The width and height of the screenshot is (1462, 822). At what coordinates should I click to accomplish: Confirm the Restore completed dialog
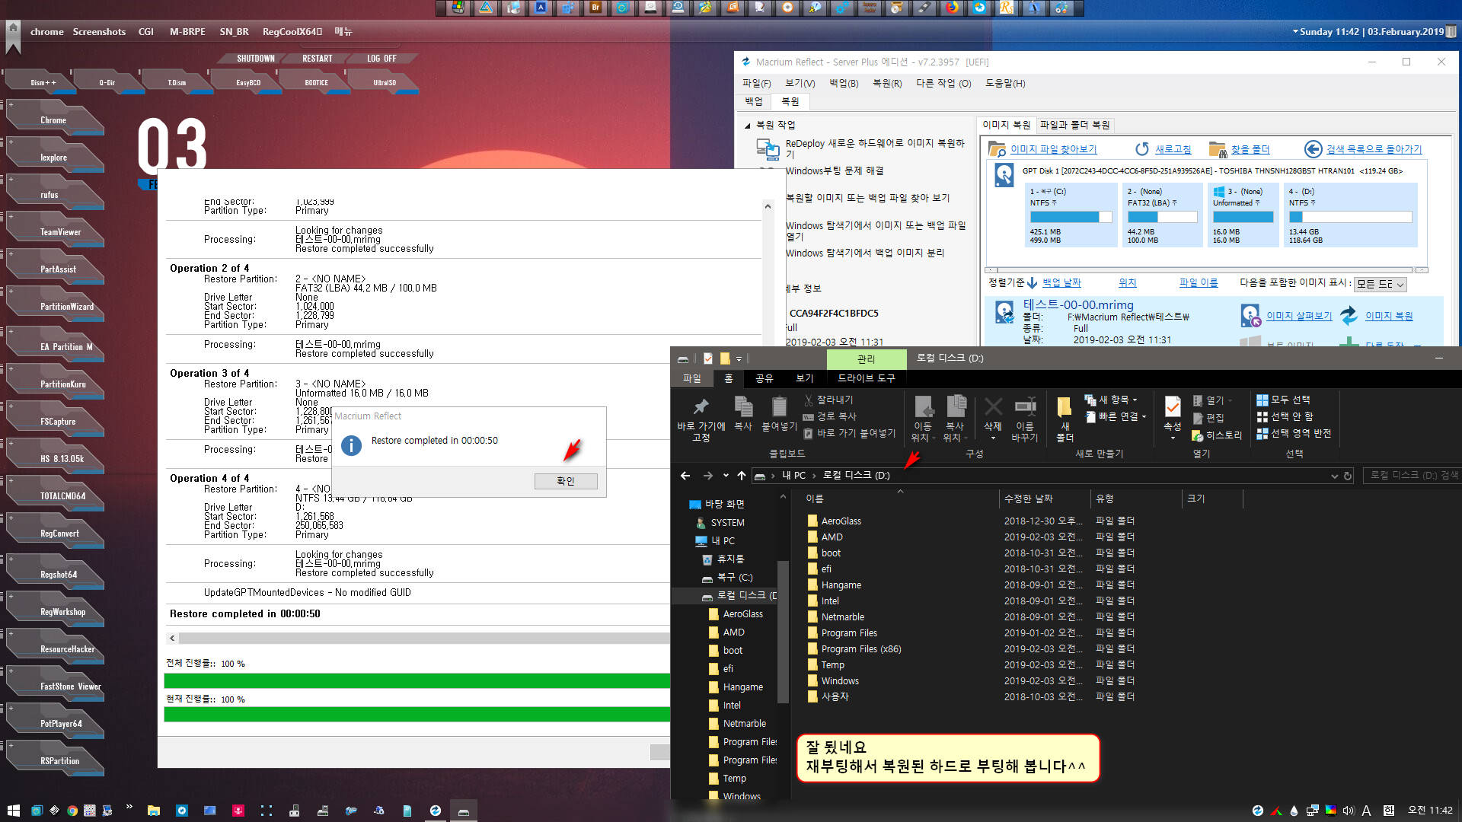coord(566,481)
